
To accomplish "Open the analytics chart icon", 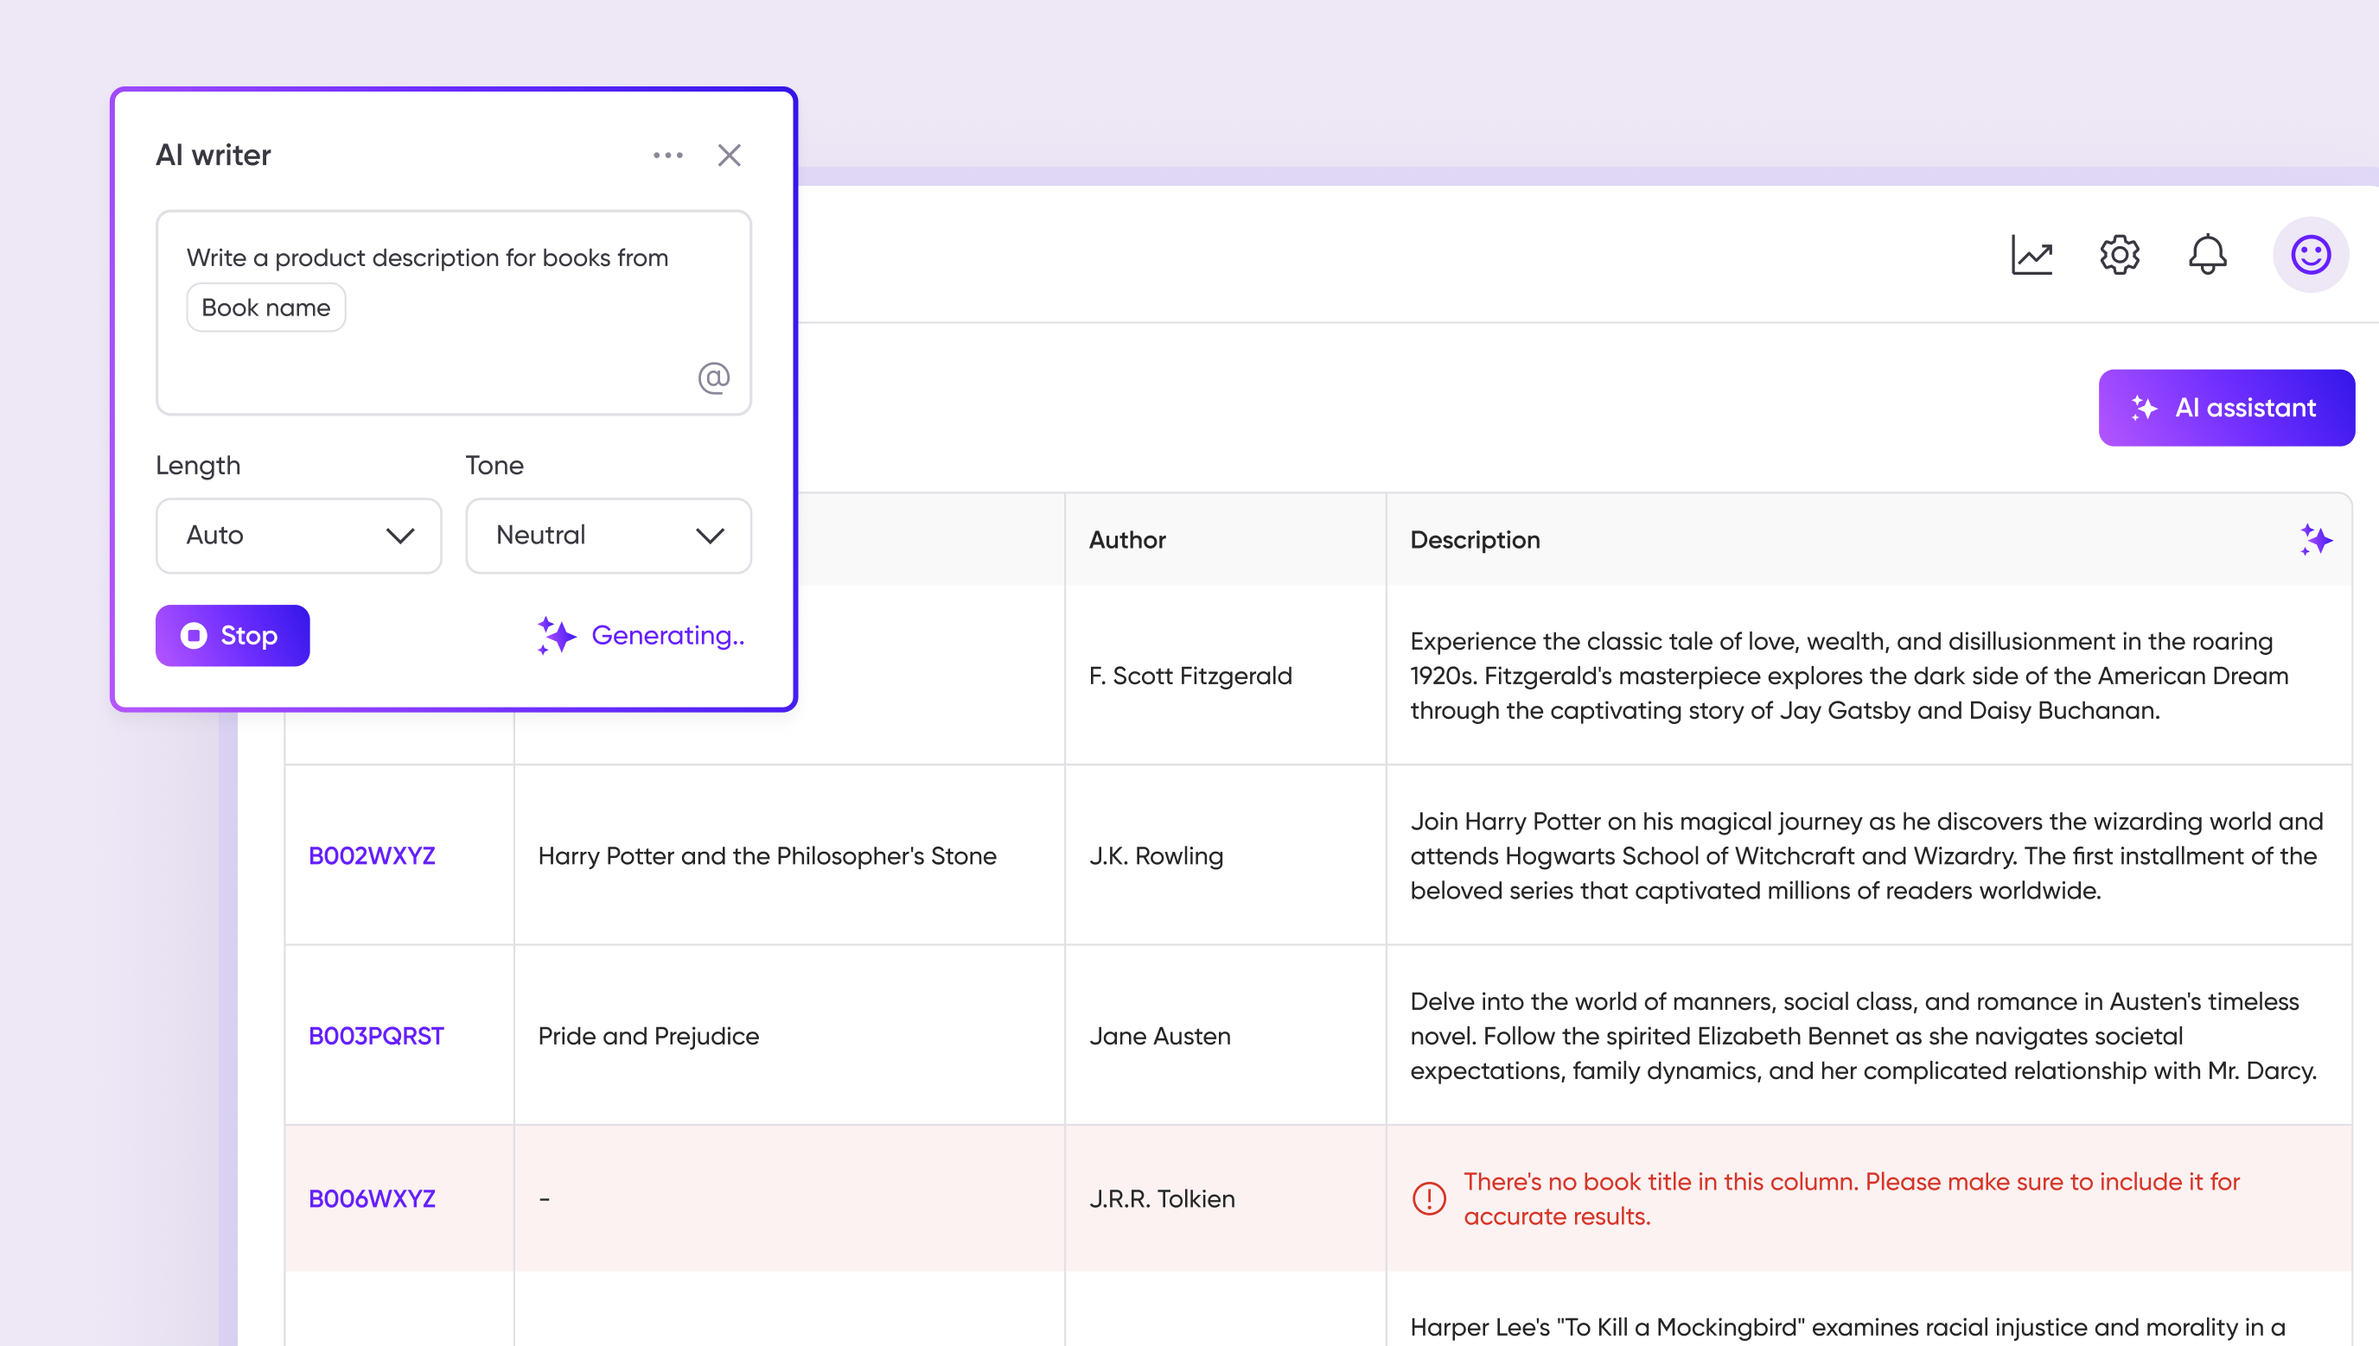I will tap(2031, 254).
